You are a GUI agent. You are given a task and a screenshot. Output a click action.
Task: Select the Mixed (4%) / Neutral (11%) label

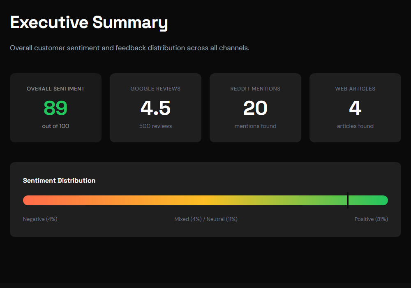206,219
